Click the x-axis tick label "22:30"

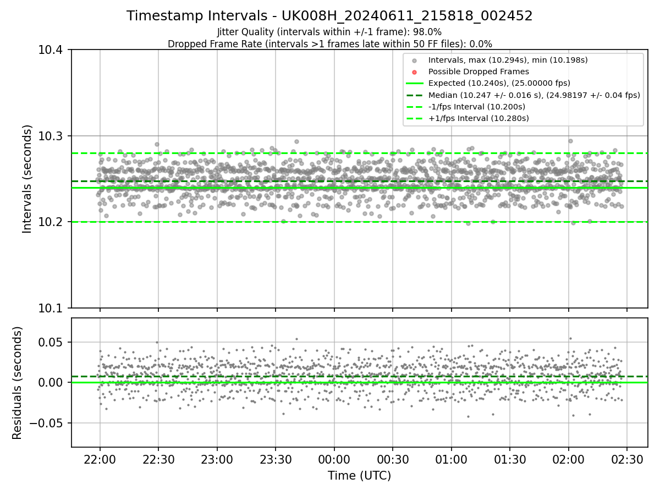158,460
